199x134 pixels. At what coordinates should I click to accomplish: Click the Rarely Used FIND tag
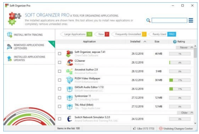click(162, 34)
